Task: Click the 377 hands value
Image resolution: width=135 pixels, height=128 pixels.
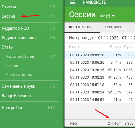Action: 129,92
